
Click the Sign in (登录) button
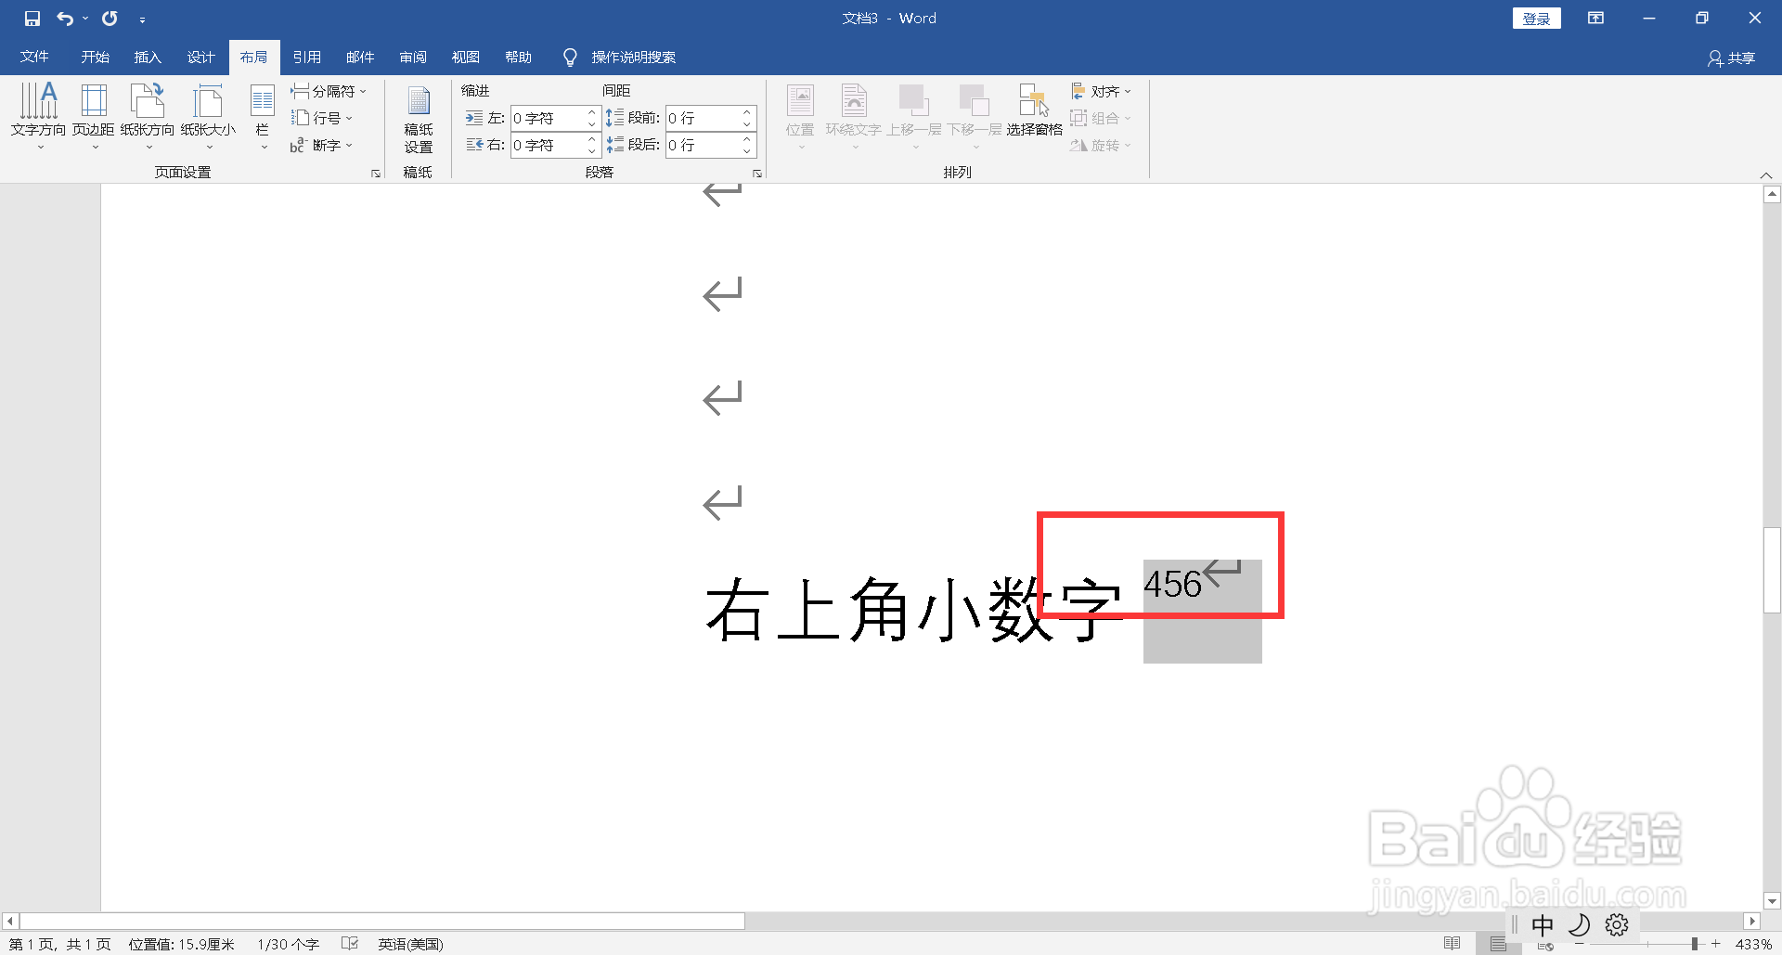[x=1536, y=19]
